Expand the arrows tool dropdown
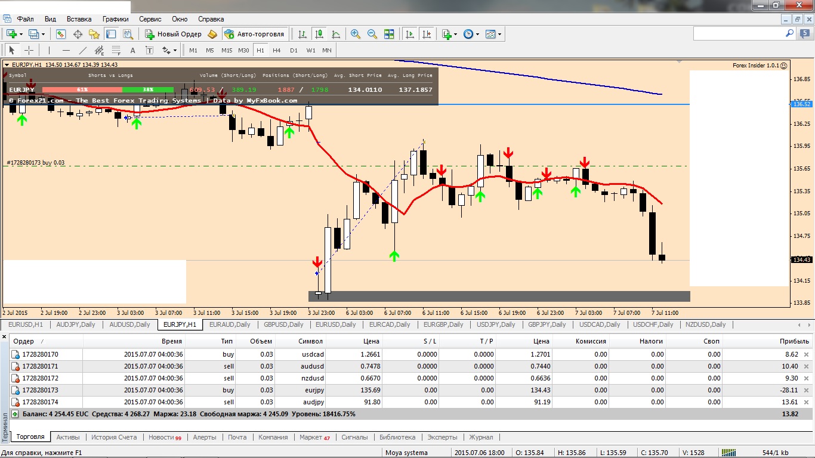The width and height of the screenshot is (815, 458). 176,50
